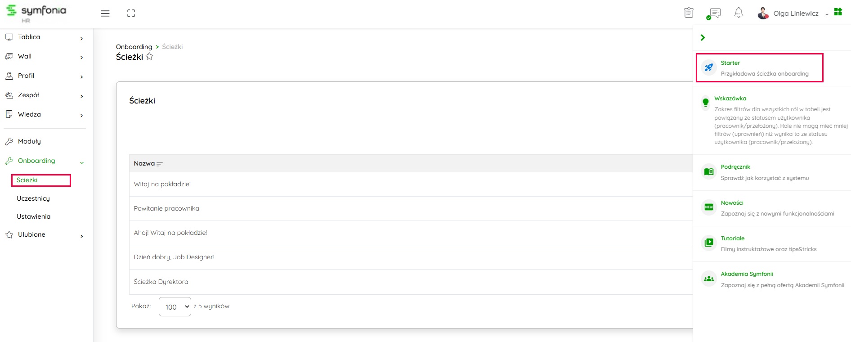Open the Podręcznik book icon

(x=708, y=171)
